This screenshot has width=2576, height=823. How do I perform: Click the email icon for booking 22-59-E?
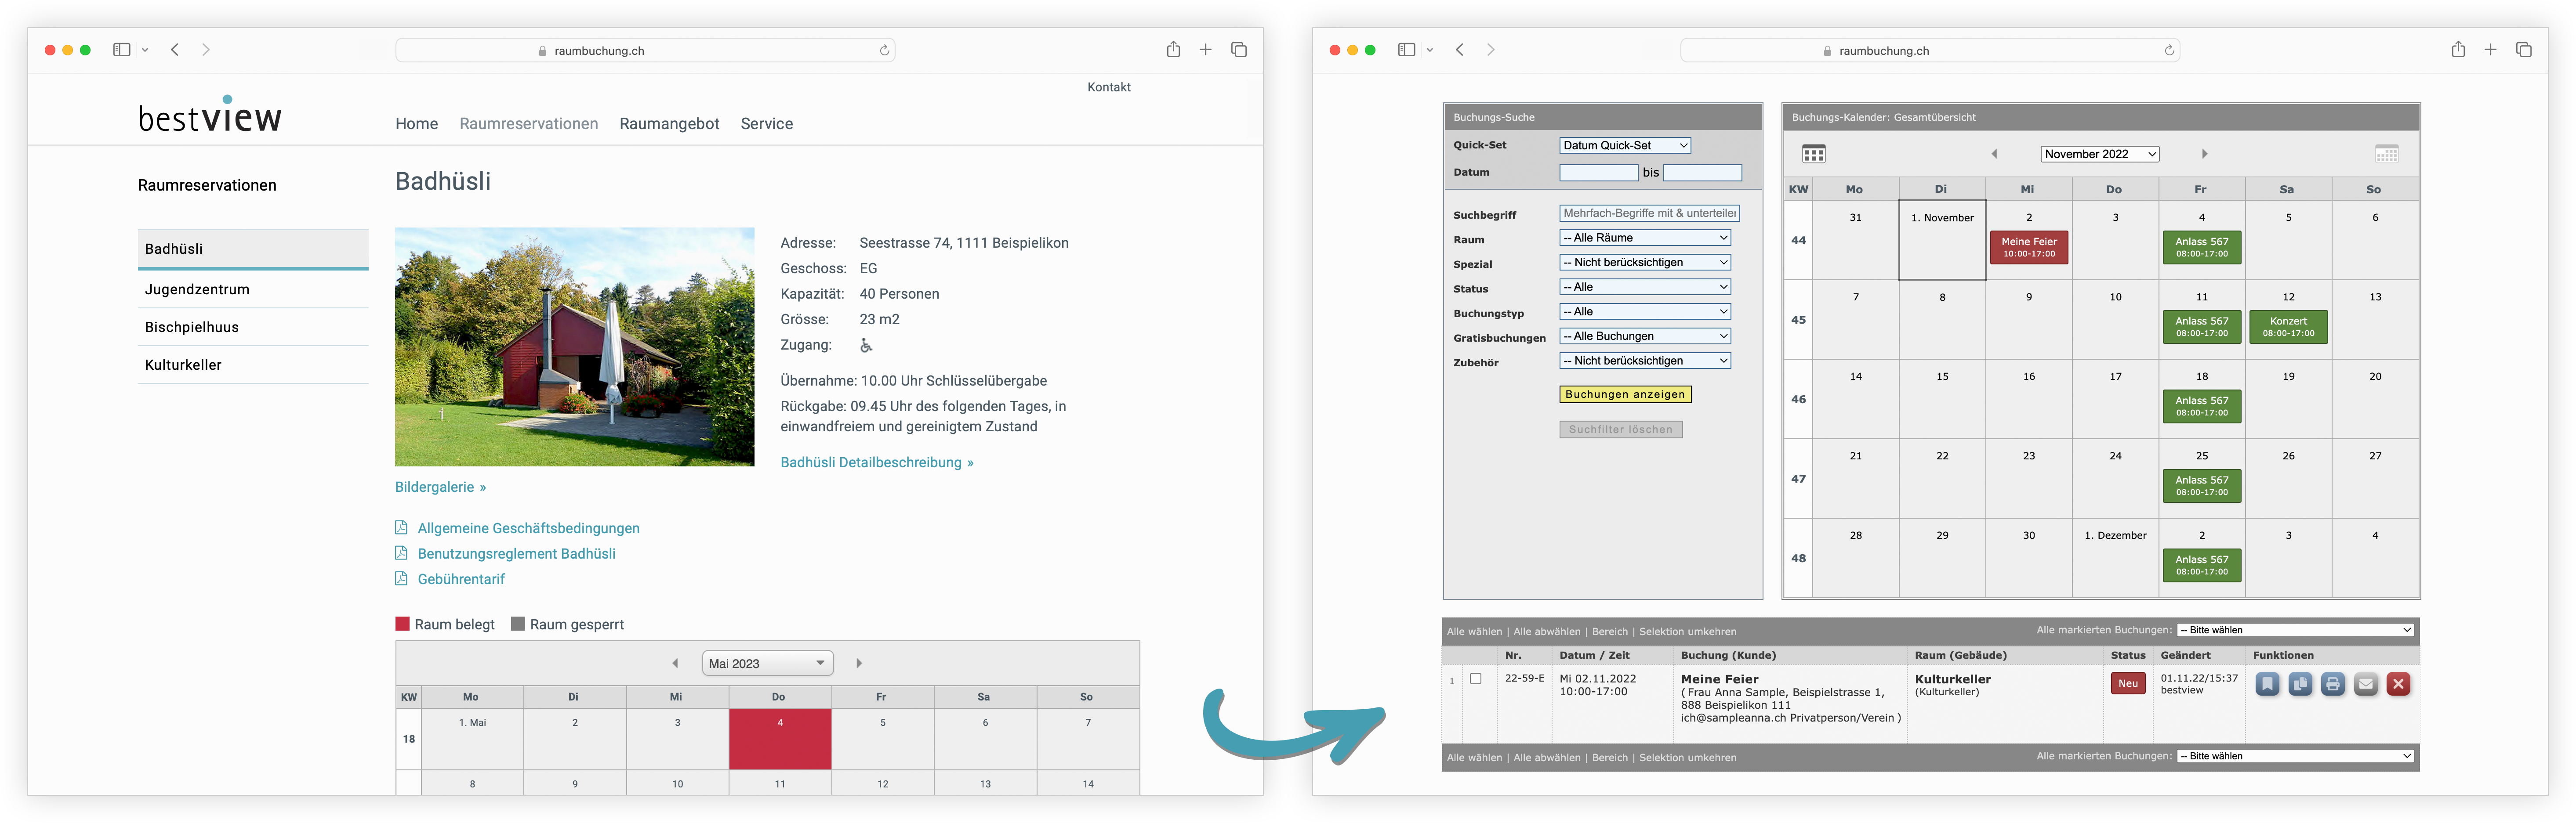2365,684
